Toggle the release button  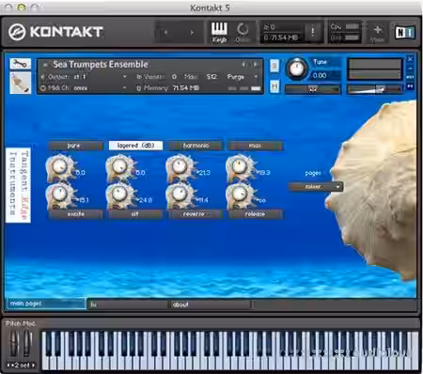(255, 214)
